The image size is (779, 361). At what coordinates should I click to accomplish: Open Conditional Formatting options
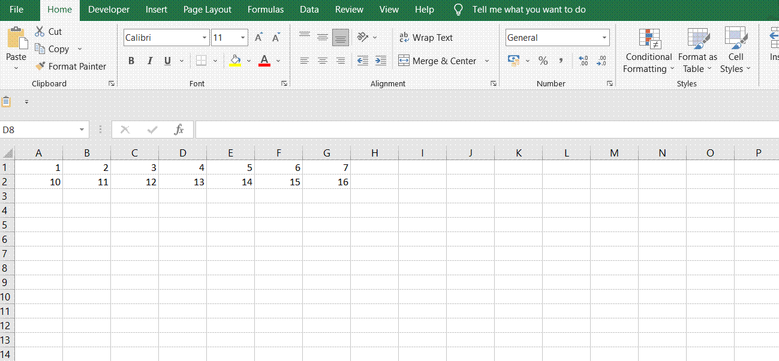648,51
